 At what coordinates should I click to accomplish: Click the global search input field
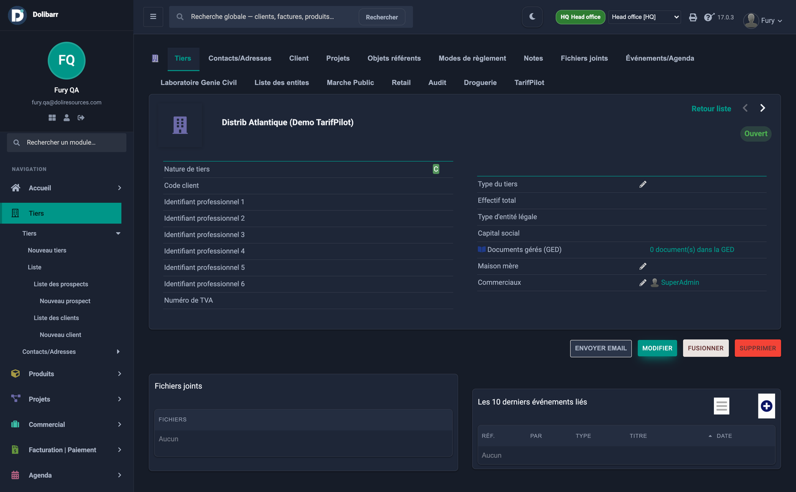[270, 17]
